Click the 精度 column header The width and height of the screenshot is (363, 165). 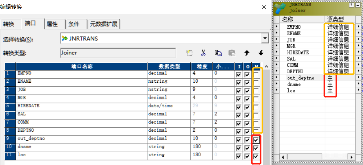[201, 67]
